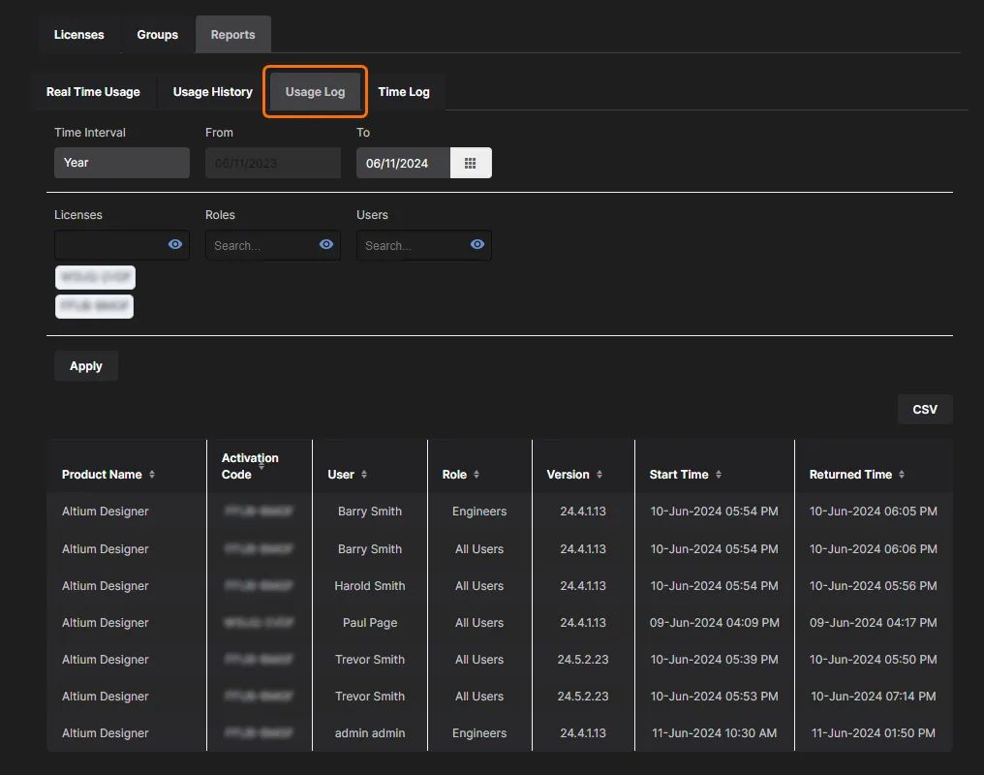This screenshot has width=984, height=775.
Task: Click returned time 10-Jun-2024 06:05 PM
Action: (873, 511)
